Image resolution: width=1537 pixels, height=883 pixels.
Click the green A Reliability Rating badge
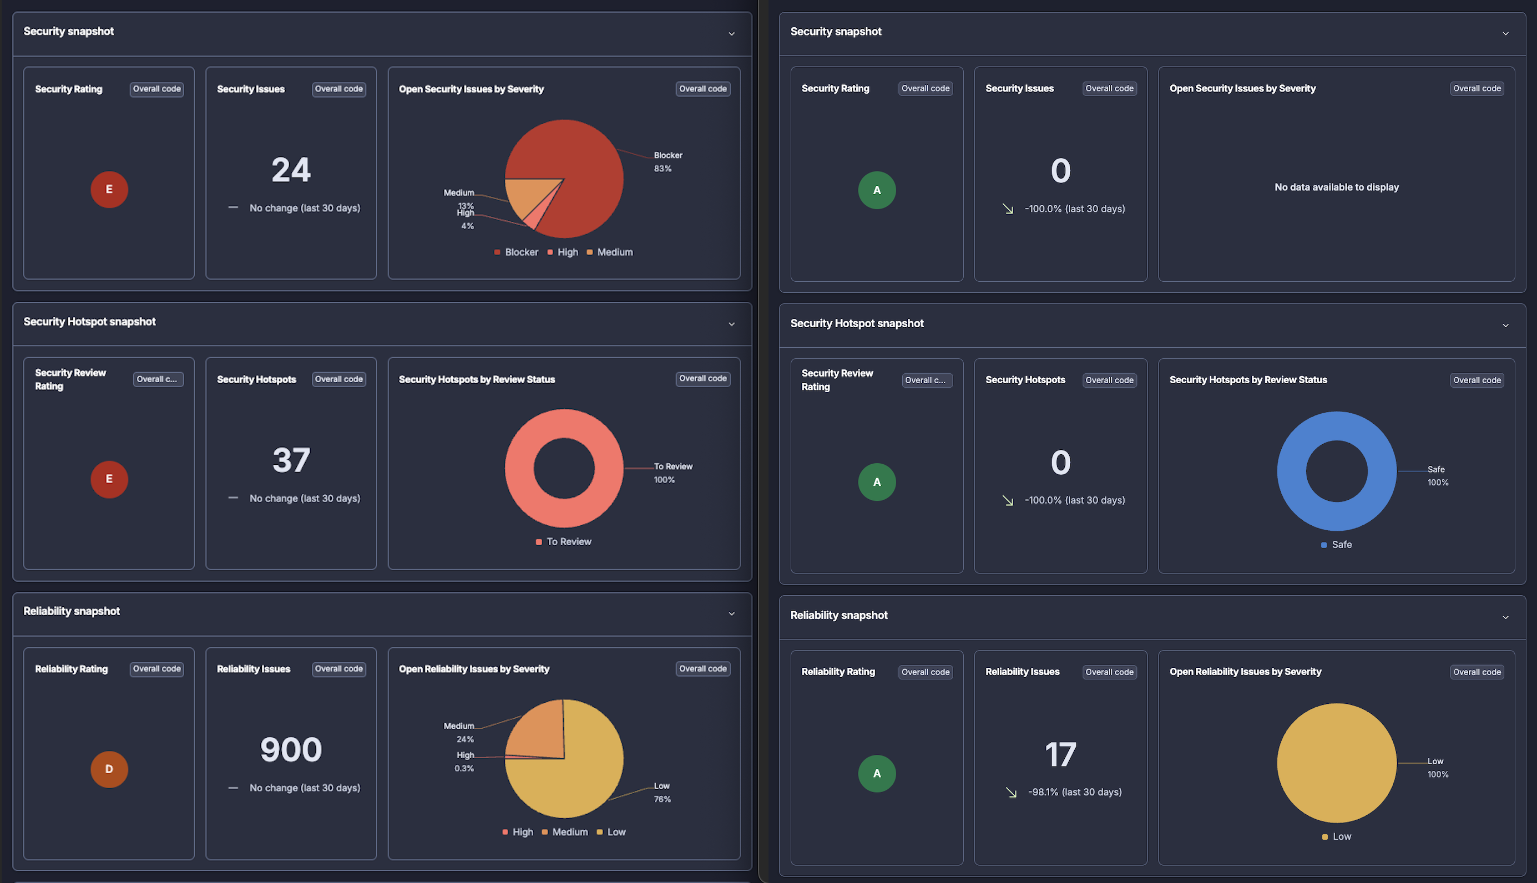pos(877,773)
